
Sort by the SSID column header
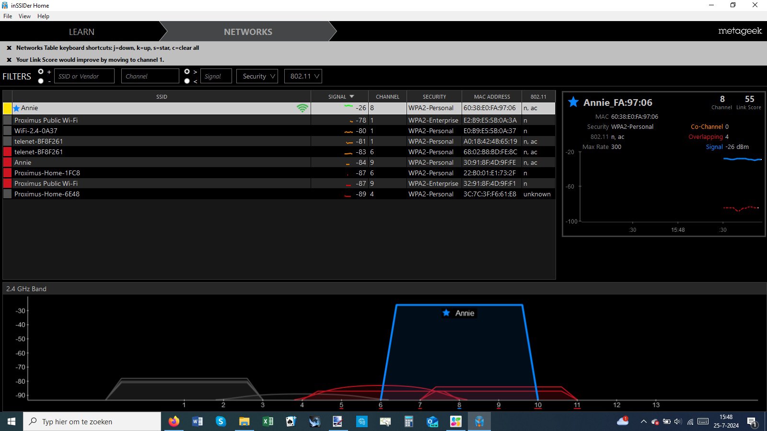coord(162,97)
